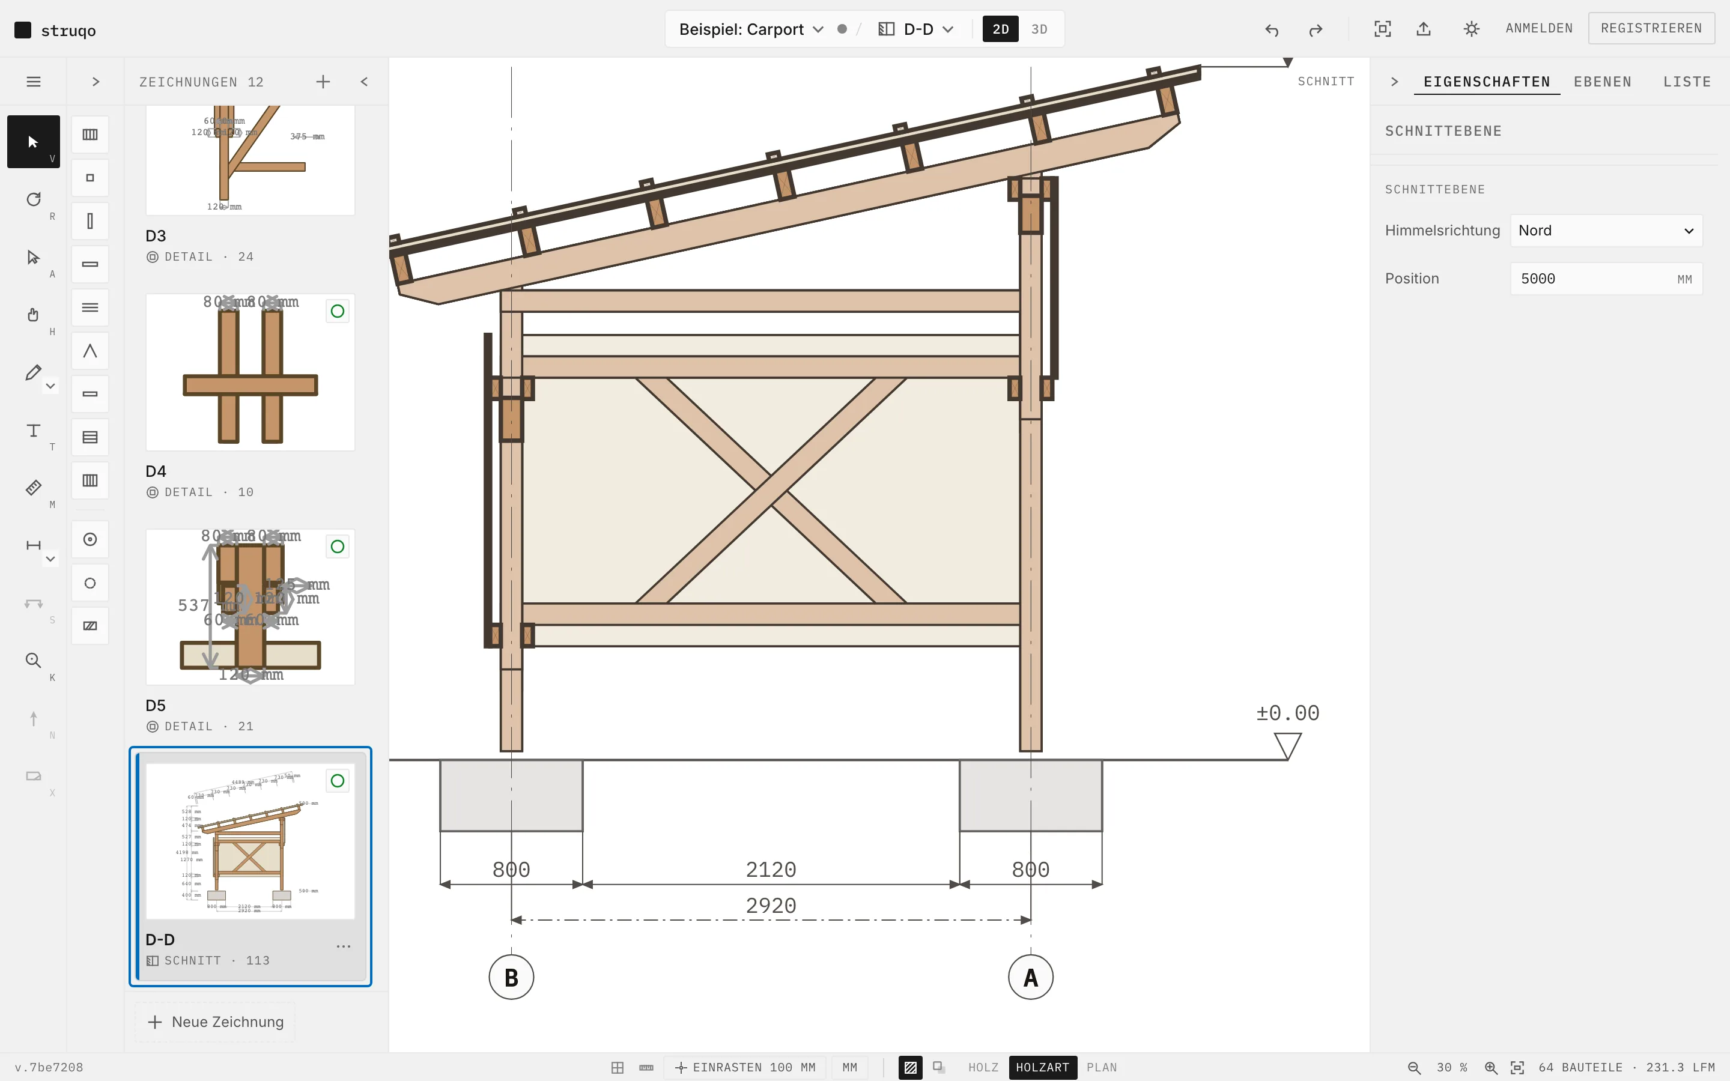
Task: Click Neue Zeichnung button
Action: pos(215,1022)
